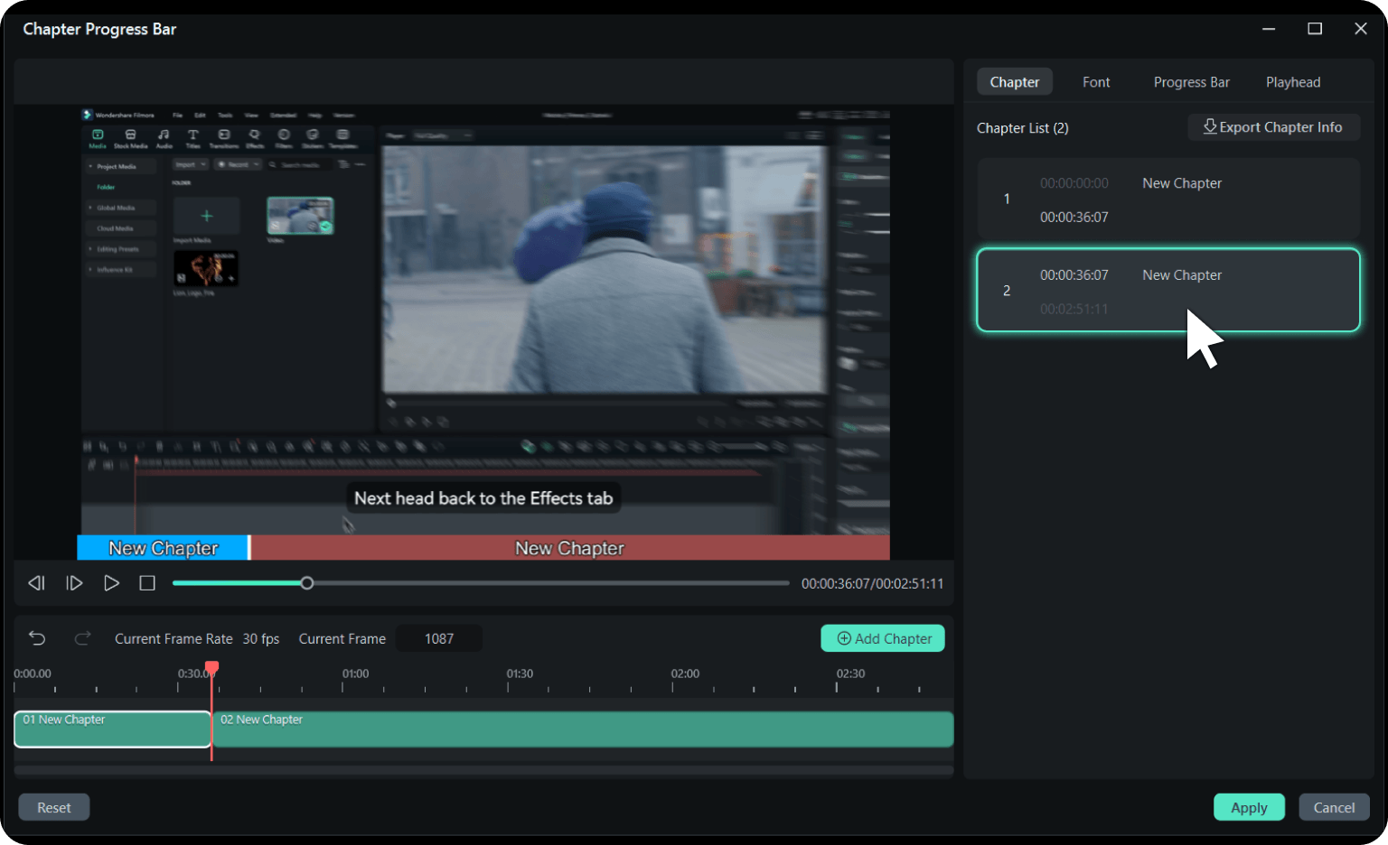Viewport: 1388px width, 845px height.
Task: Click the red playhead marker on the timeline
Action: click(x=211, y=668)
